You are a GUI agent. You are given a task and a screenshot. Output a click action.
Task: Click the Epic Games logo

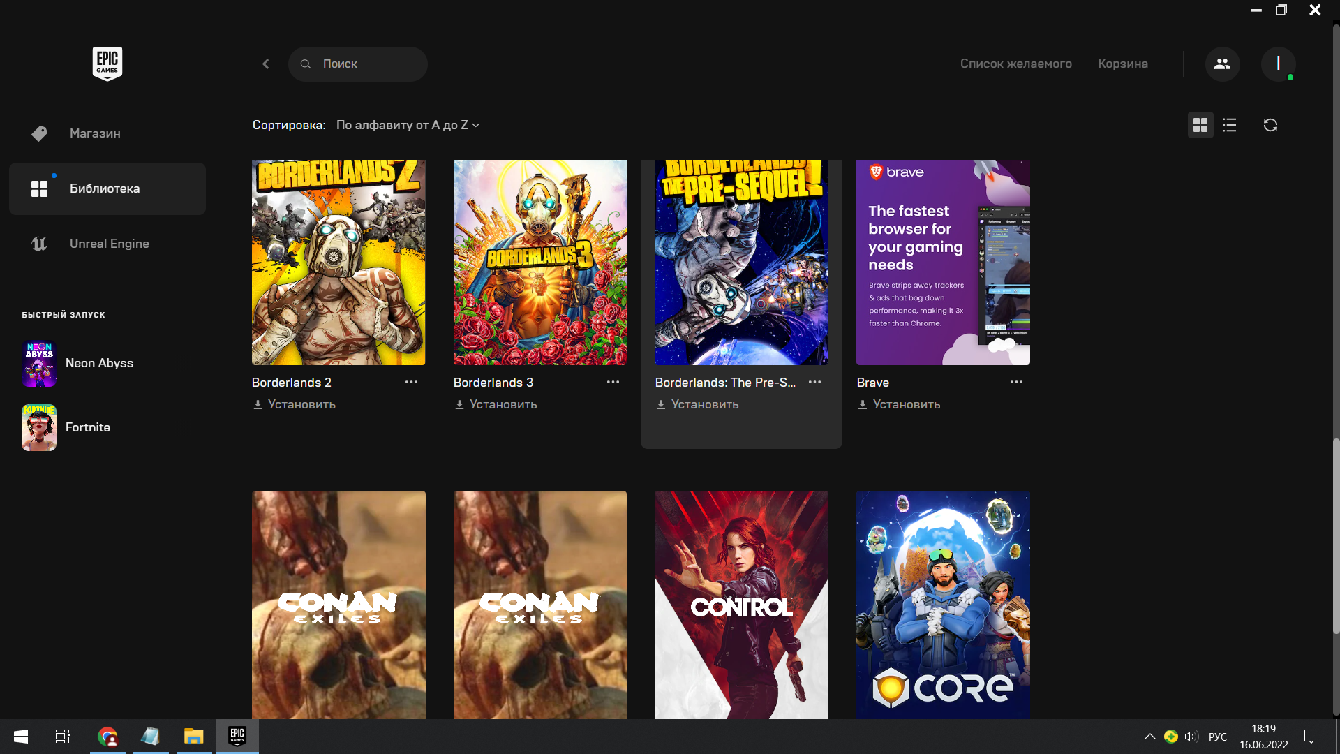pos(107,64)
